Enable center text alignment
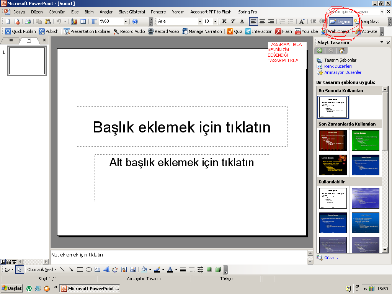 262,21
